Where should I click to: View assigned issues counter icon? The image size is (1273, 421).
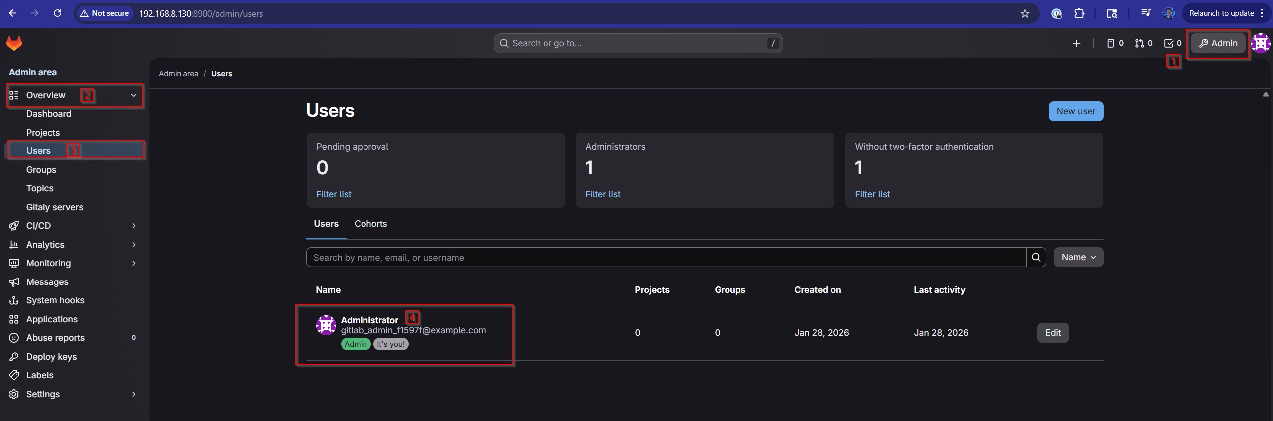coord(1115,43)
